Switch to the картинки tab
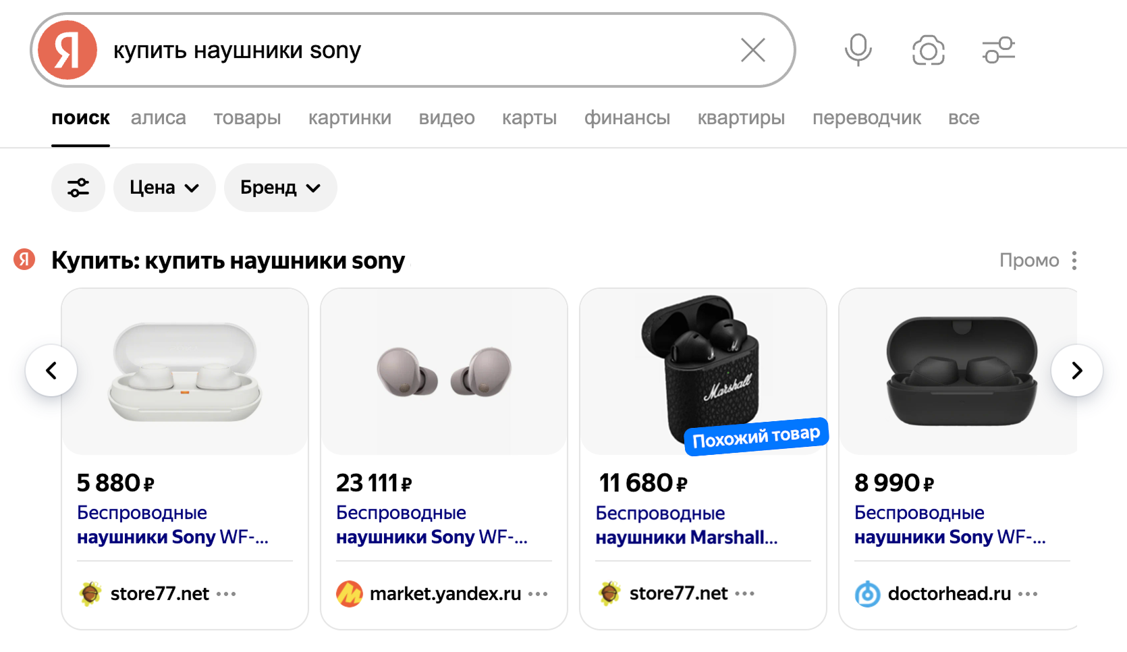1127x652 pixels. point(350,118)
